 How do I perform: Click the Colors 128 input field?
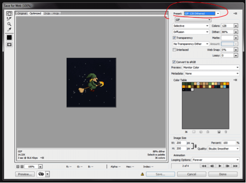pyautogui.click(x=227, y=26)
